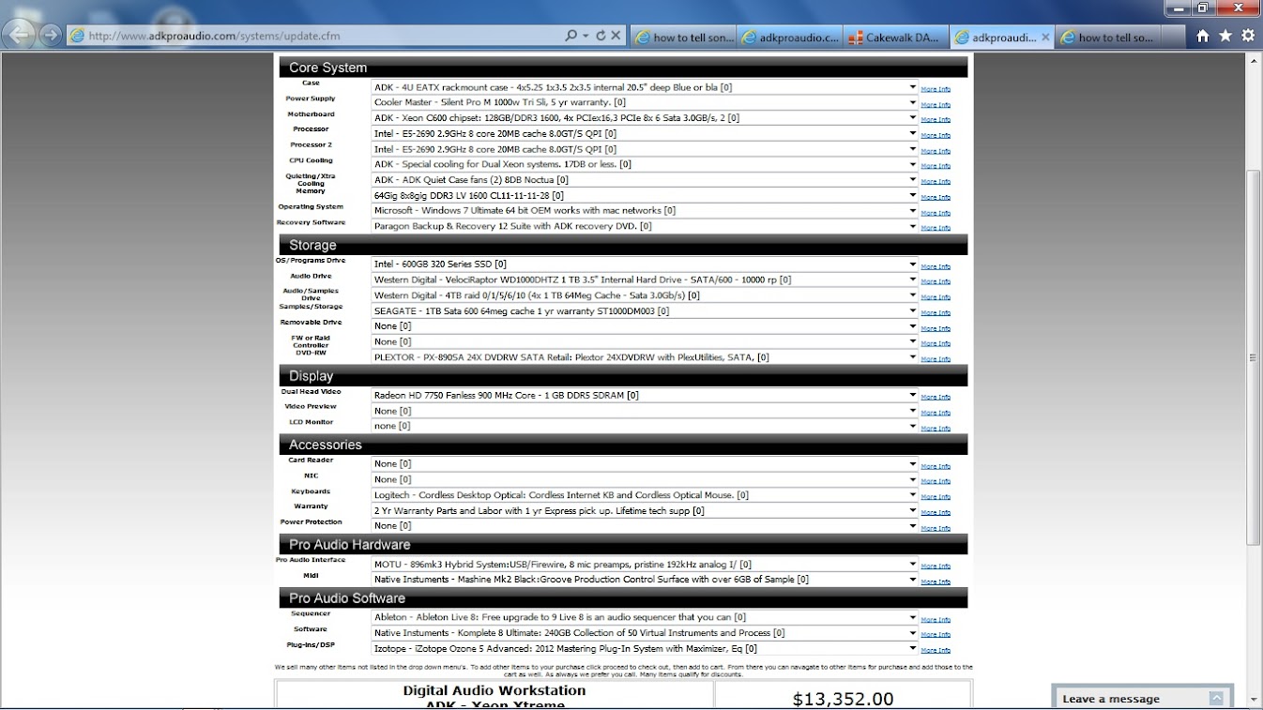
Task: Open the browser Home icon
Action: tap(1203, 36)
